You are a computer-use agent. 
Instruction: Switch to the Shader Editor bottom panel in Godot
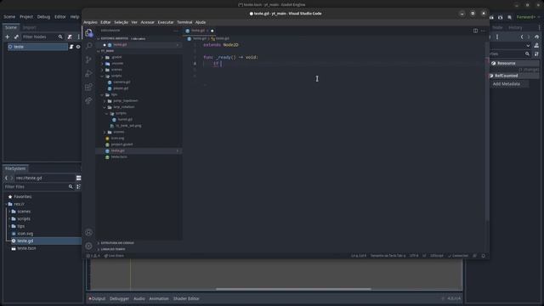[186, 298]
